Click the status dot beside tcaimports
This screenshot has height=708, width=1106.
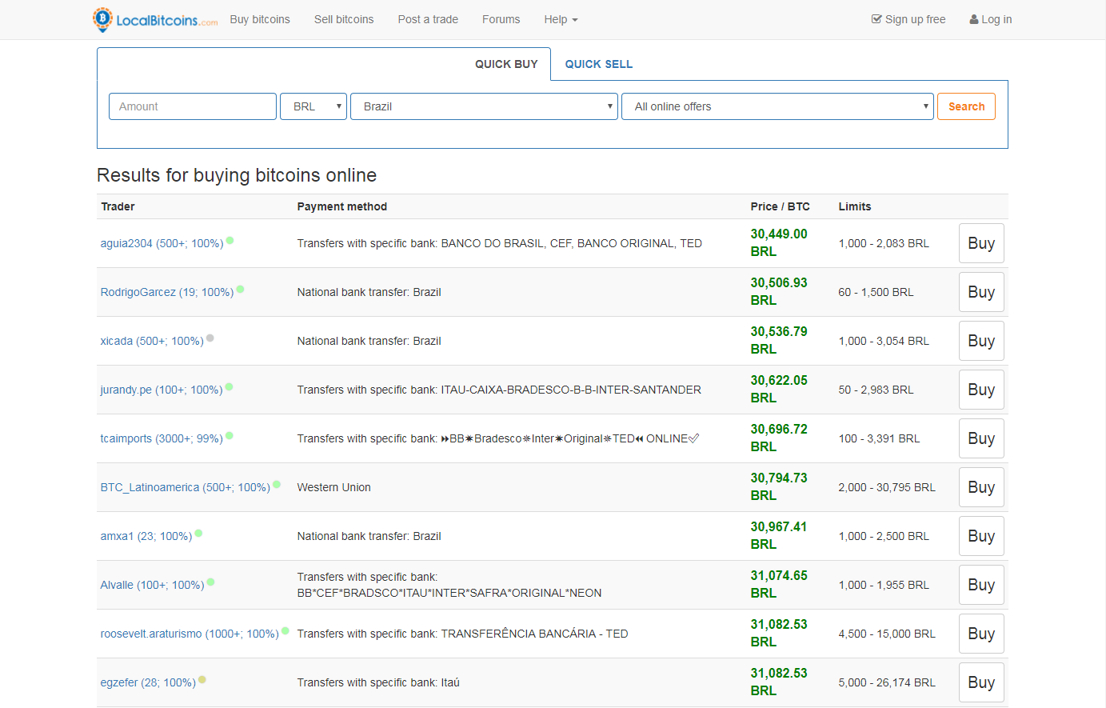coord(230,435)
